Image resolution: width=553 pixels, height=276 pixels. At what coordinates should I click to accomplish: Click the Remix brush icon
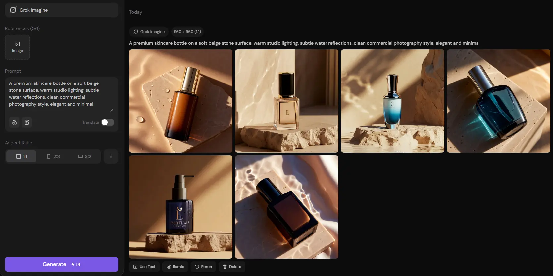(169, 267)
